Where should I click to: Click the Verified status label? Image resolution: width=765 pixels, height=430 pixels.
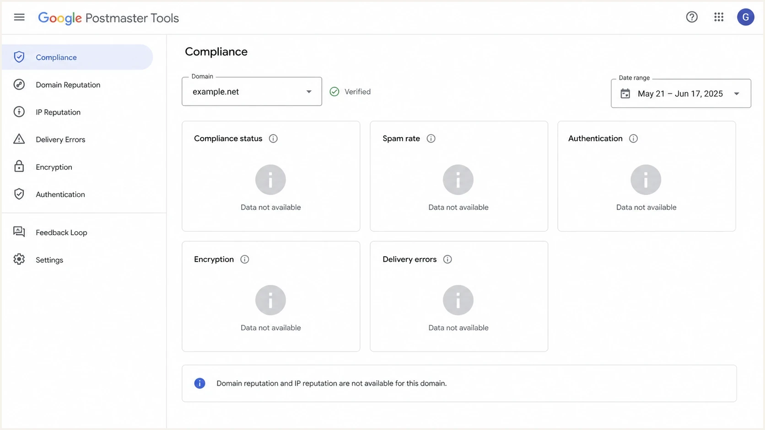coord(357,92)
